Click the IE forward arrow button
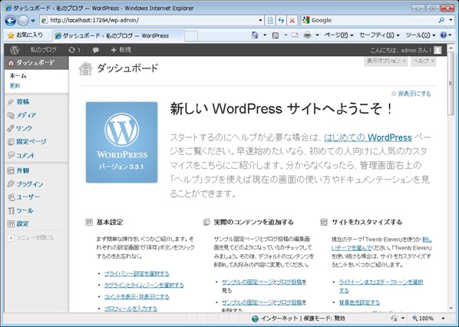The image size is (459, 327). tap(23, 21)
